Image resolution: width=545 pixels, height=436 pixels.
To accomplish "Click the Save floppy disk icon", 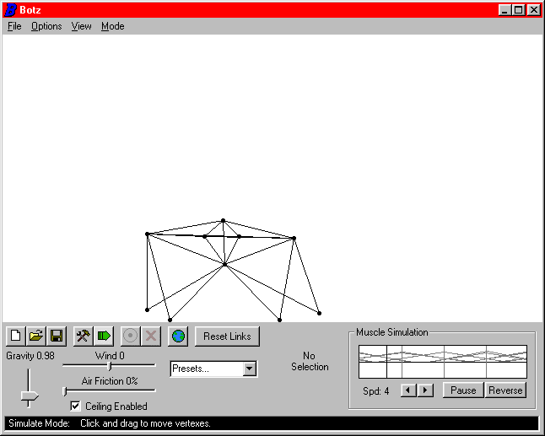I will (57, 336).
